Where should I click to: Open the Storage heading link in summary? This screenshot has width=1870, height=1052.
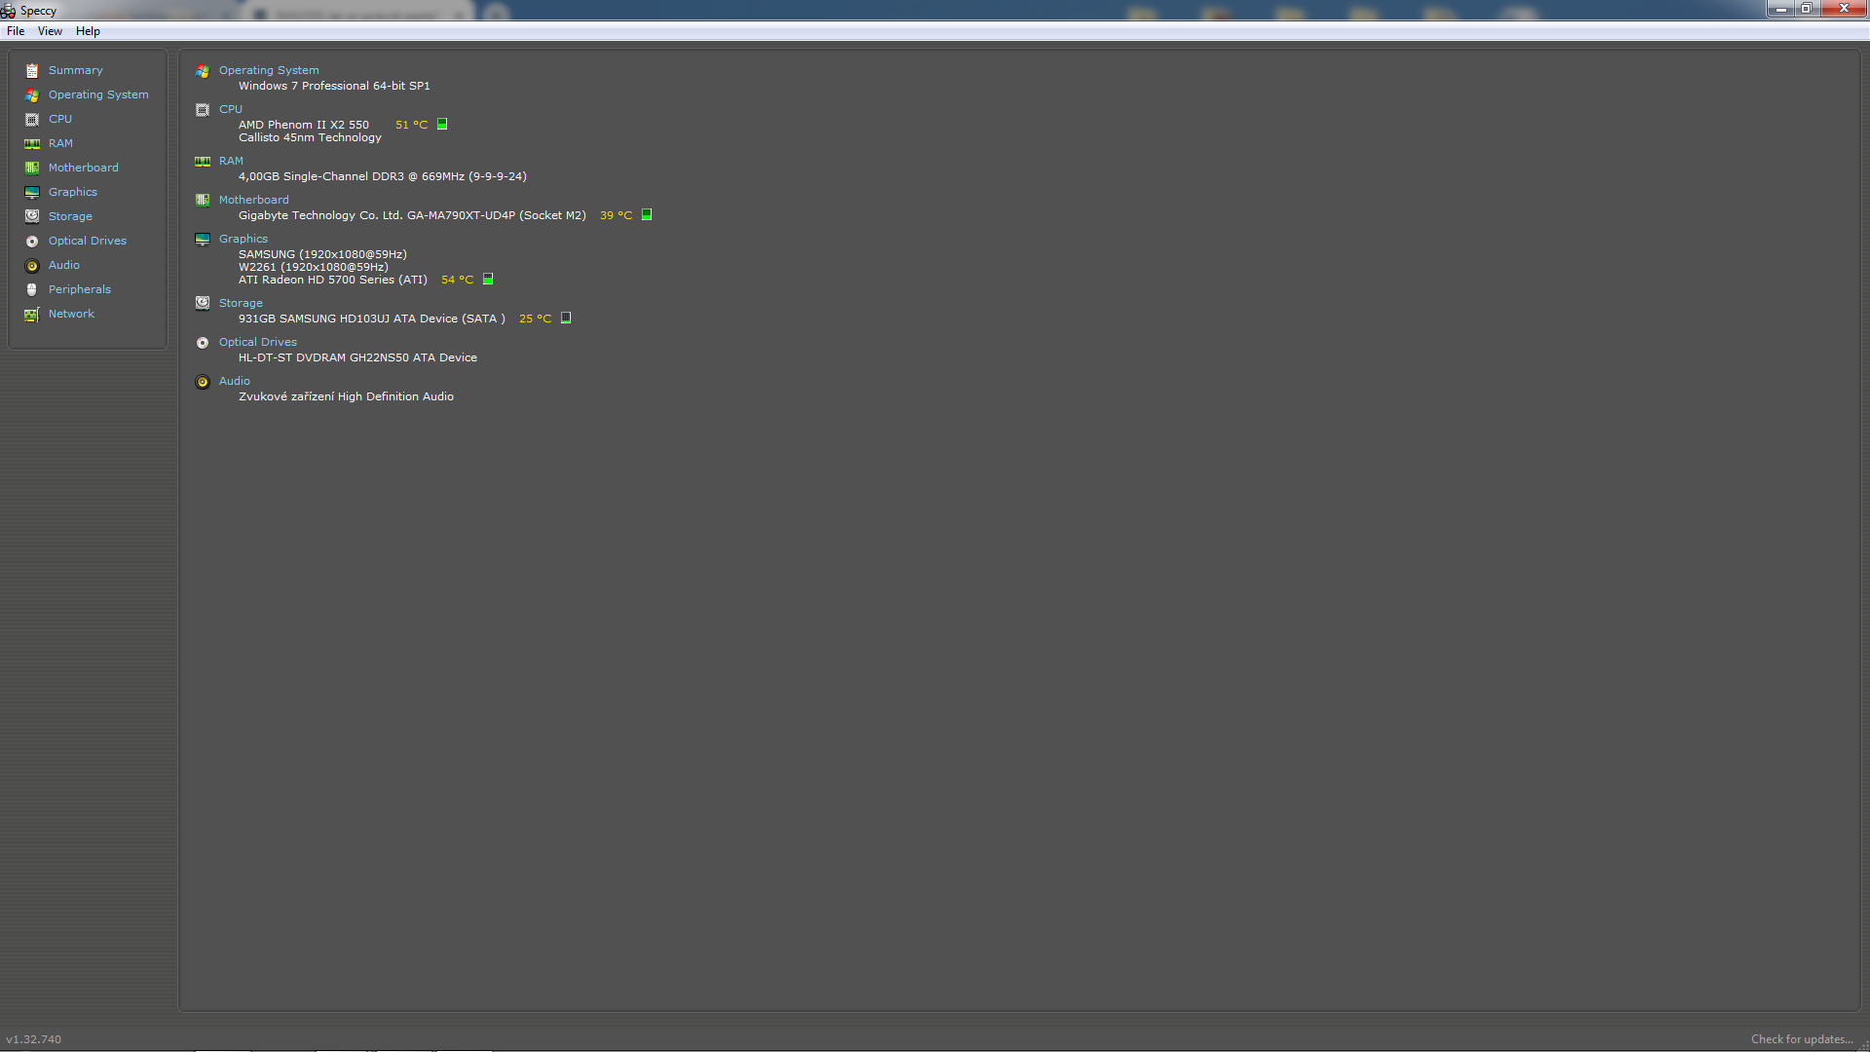pyautogui.click(x=241, y=303)
